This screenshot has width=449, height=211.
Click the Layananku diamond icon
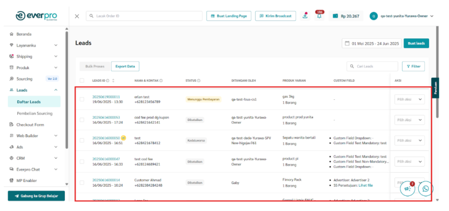(11, 45)
